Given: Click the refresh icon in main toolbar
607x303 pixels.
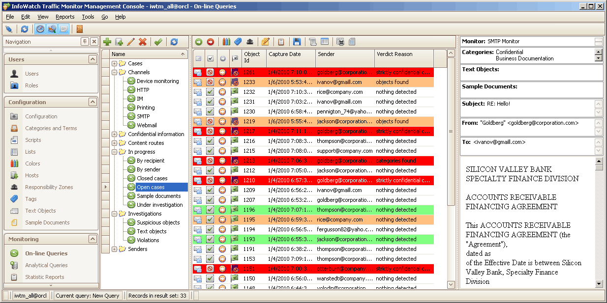Looking at the screenshot, I should click(25, 29).
